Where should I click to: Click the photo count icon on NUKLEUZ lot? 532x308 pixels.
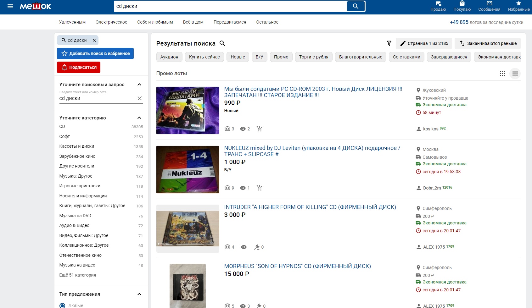pos(227,188)
